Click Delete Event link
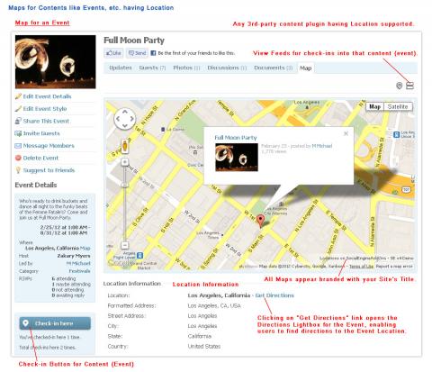Screen dimensions: 432x372 pyautogui.click(x=40, y=158)
